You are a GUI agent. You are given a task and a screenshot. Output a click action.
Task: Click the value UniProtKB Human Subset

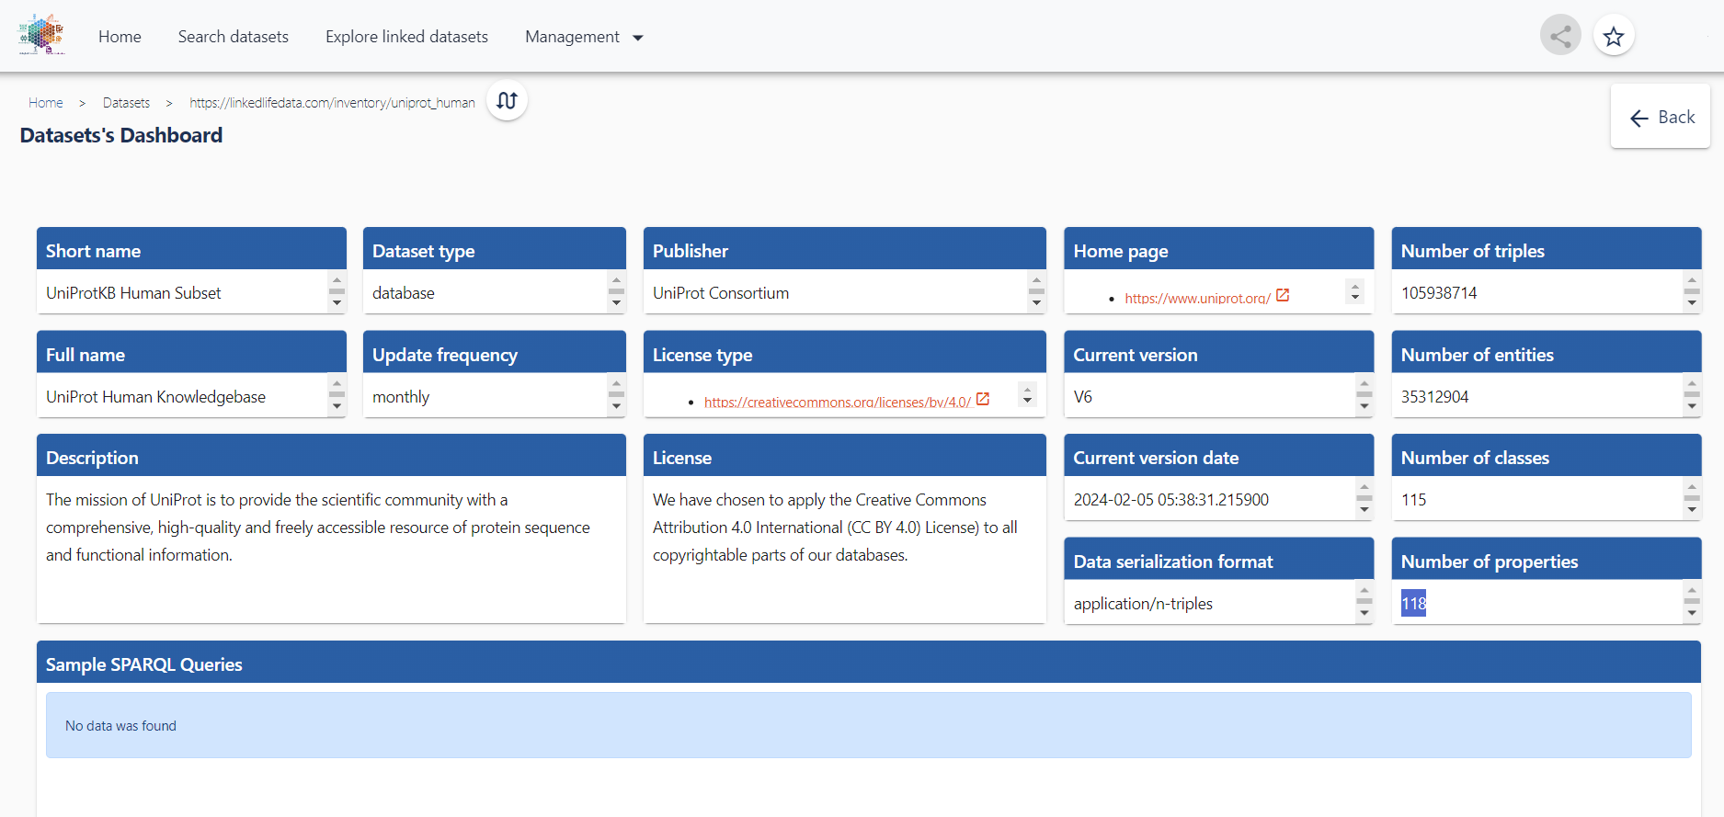(133, 293)
